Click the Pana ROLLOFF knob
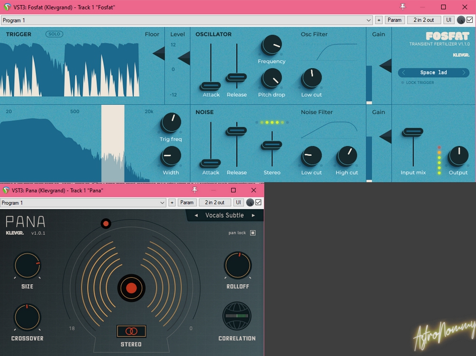This screenshot has height=356, width=476. (x=237, y=265)
